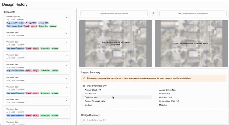Click the 'Select another snapshot' compare field

pyautogui.click(x=193, y=13)
